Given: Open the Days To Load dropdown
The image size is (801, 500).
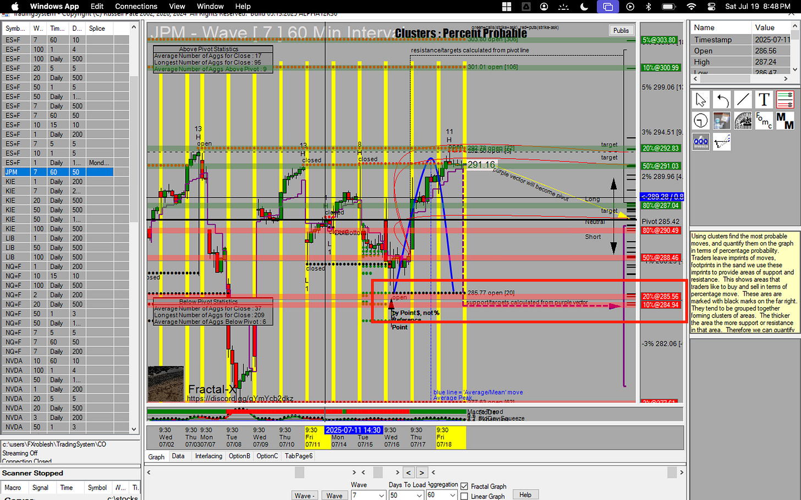Looking at the screenshot, I should tap(419, 496).
